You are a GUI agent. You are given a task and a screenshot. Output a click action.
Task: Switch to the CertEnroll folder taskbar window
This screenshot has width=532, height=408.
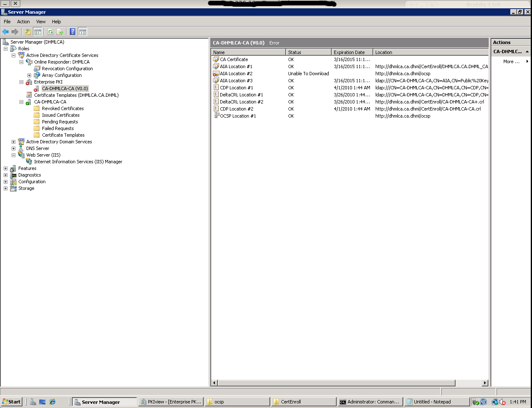303,402
